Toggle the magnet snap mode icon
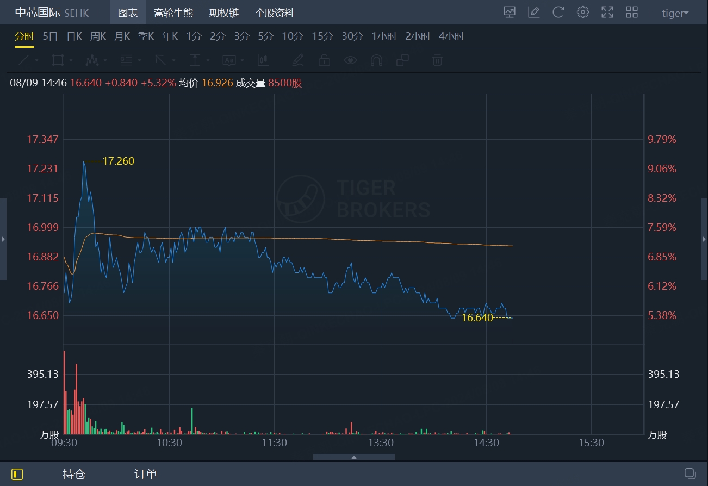Image resolution: width=708 pixels, height=486 pixels. click(376, 60)
